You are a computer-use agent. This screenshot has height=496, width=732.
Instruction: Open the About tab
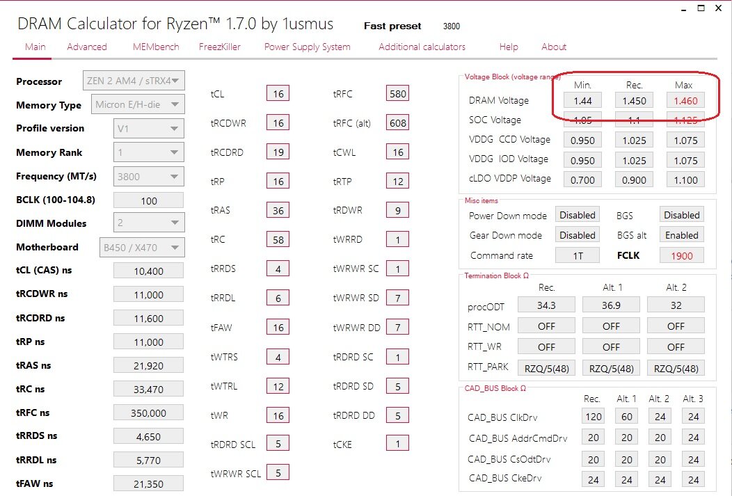(x=554, y=47)
